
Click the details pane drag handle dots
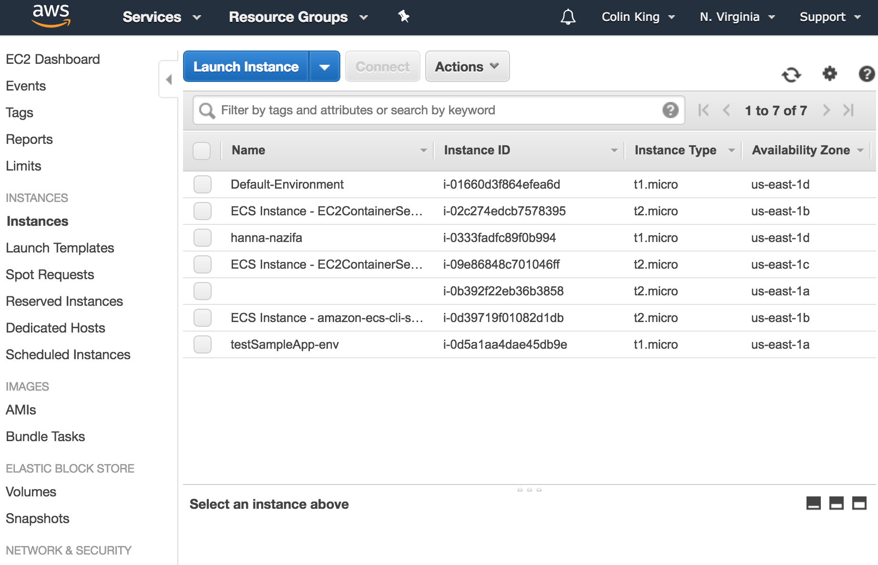(530, 489)
